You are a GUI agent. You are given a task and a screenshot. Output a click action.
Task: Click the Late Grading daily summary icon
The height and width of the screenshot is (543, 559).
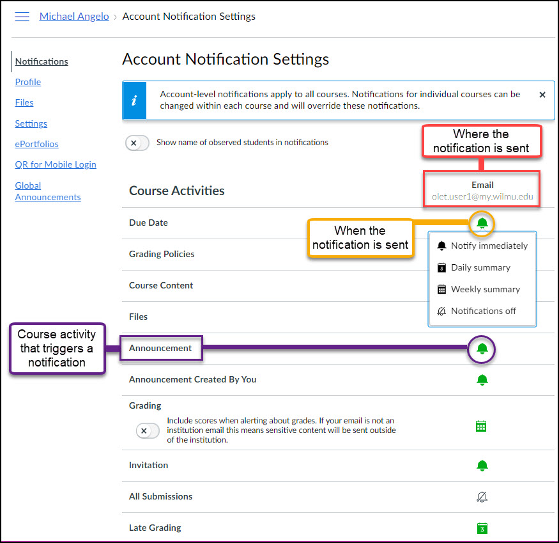point(482,528)
